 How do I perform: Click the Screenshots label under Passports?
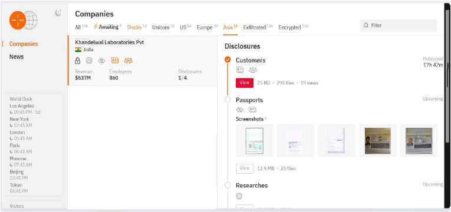[249, 119]
